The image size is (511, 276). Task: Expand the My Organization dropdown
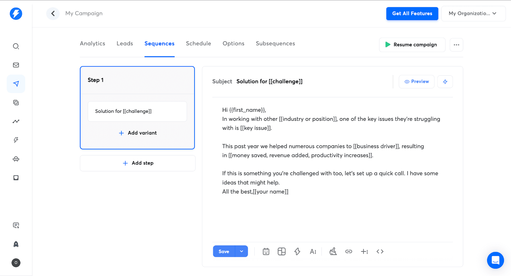pos(473,13)
